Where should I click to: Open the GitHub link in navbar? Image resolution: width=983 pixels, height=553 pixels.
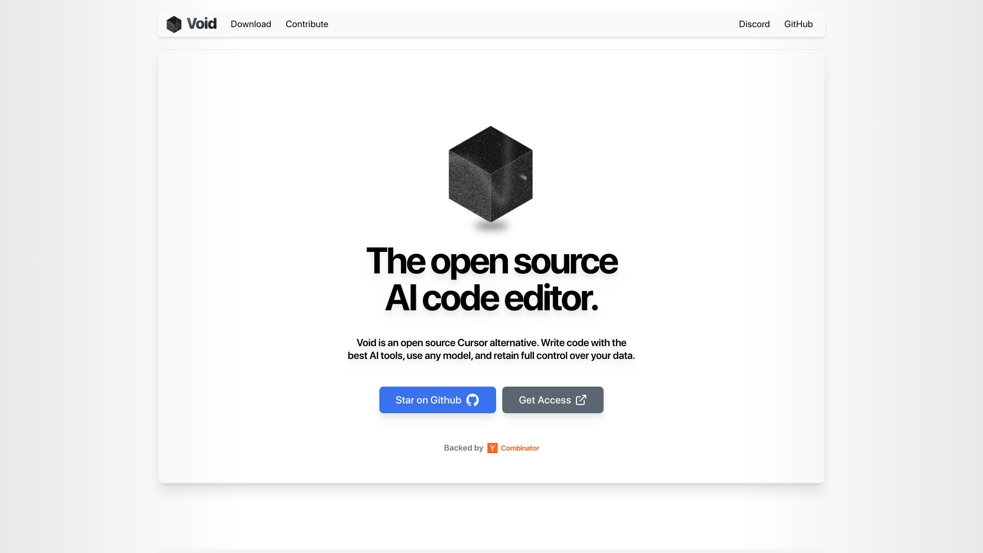798,24
